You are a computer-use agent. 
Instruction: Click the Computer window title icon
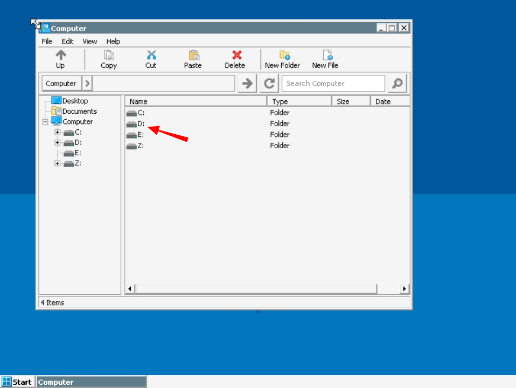tap(45, 28)
